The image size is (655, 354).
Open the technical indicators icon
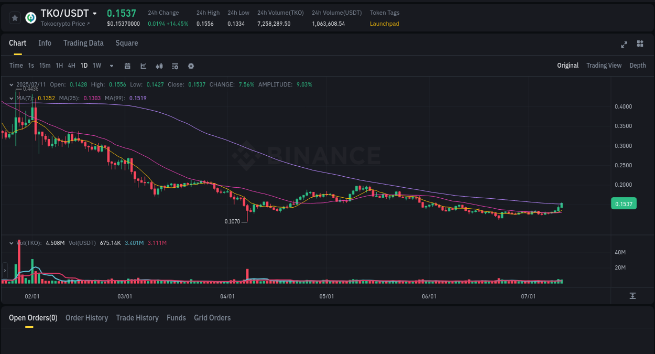pyautogui.click(x=174, y=66)
